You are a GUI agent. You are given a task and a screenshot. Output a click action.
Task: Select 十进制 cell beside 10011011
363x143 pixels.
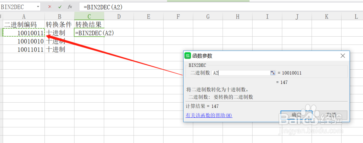60,49
